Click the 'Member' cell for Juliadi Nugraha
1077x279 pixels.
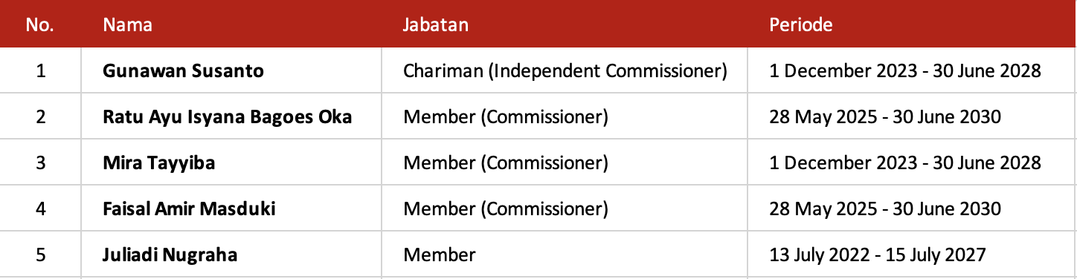point(439,255)
